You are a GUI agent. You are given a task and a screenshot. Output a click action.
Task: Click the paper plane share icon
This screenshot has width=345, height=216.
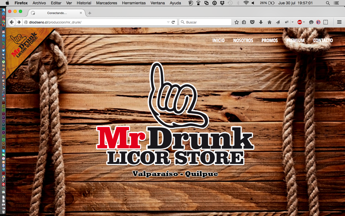pos(278,22)
